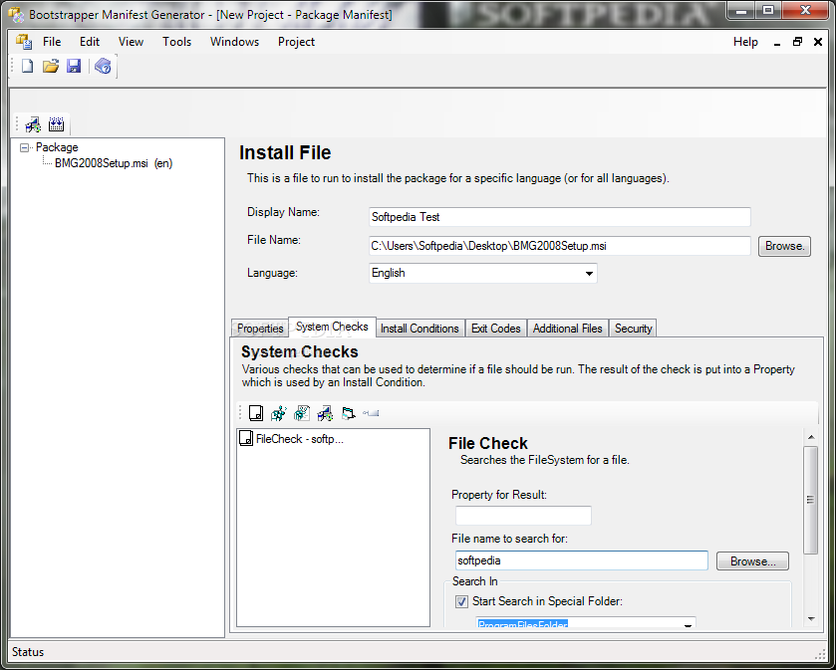Click the Search In group label

(x=474, y=581)
